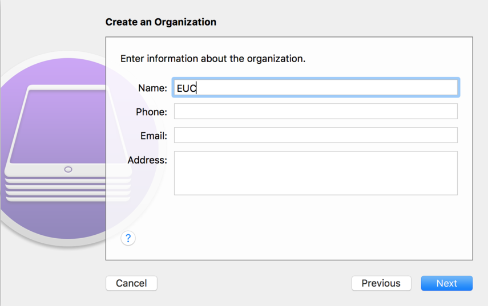Click the "Phone:" field label
The image size is (488, 306).
click(151, 112)
